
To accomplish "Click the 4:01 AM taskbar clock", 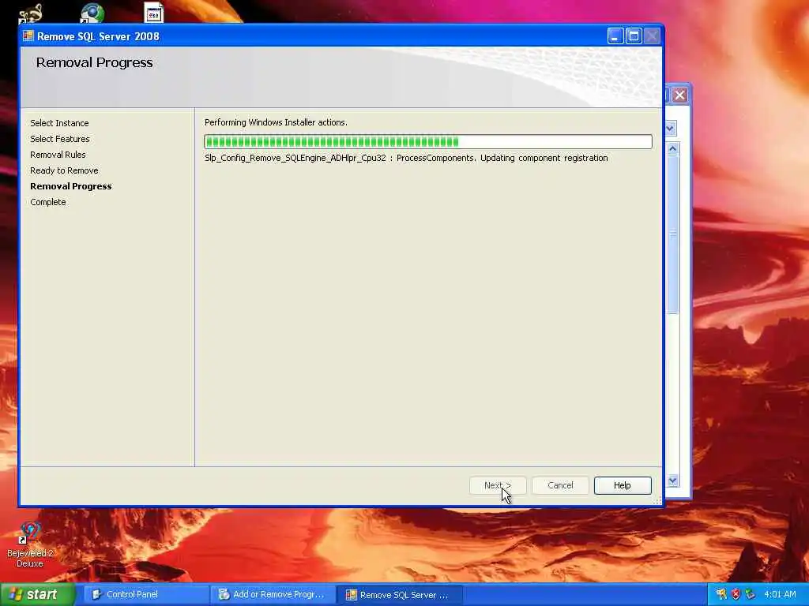I will pyautogui.click(x=780, y=595).
